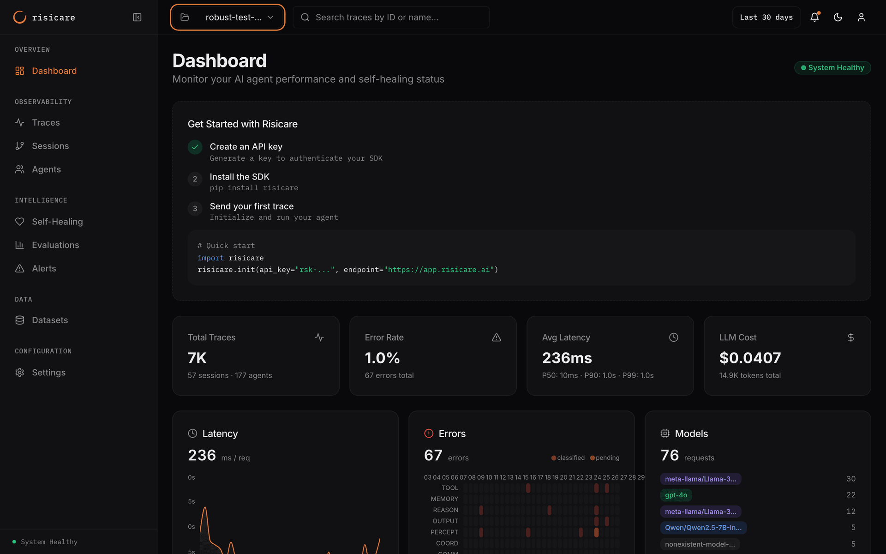Click the Agents icon in the sidebar

click(20, 169)
